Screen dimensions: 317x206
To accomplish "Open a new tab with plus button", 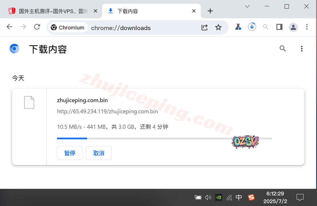I will (x=210, y=11).
